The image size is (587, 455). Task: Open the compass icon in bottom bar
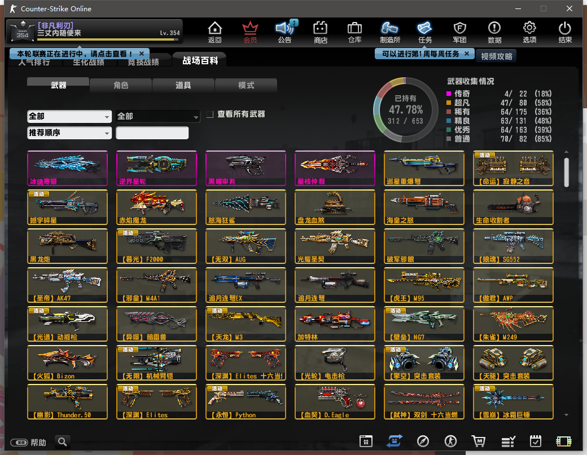coord(423,441)
